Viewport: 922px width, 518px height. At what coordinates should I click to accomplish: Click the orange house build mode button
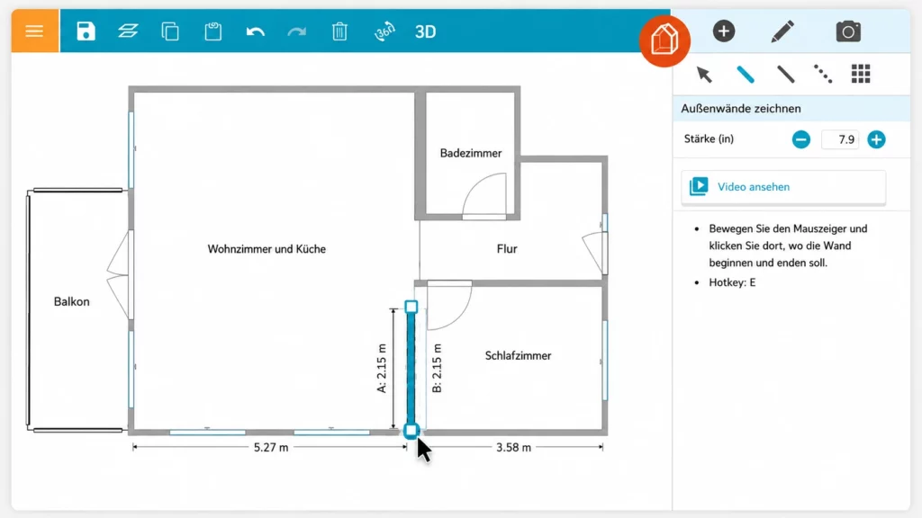664,40
